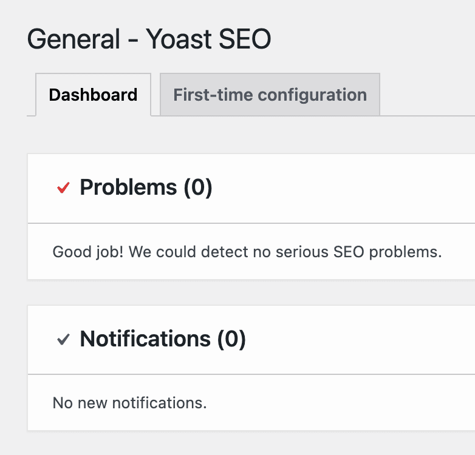This screenshot has height=455, width=475.
Task: Click the empty header area right of Notifications (0)
Action: (x=364, y=339)
